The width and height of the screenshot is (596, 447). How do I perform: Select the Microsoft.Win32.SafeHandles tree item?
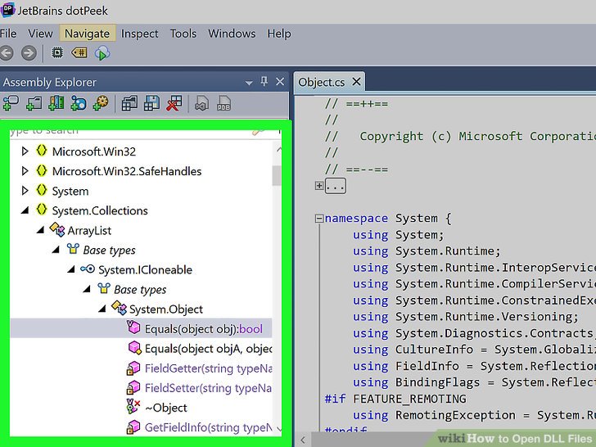tap(127, 171)
